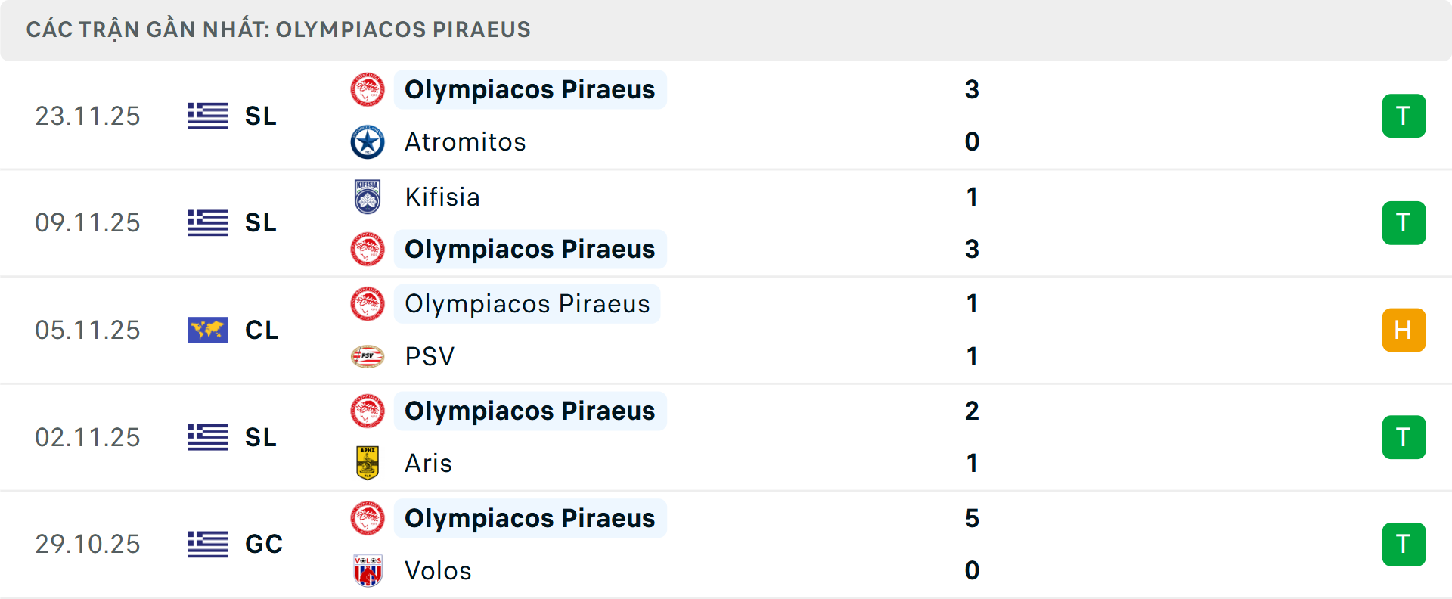1452x599 pixels.
Task: Click the Champions League globe icon
Action: coord(207,330)
